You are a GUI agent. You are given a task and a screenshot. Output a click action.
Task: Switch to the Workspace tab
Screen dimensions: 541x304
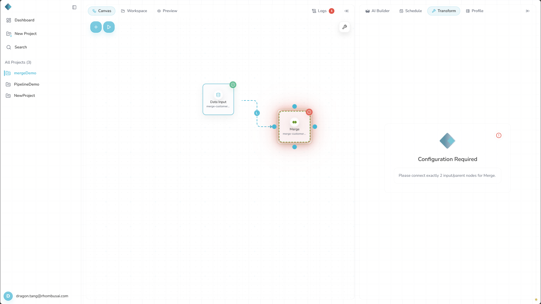[x=134, y=11]
